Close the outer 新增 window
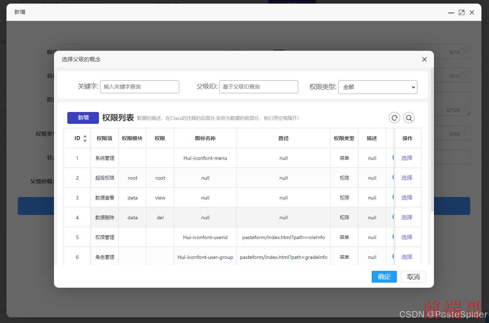Screen dimensions: 489x323 pos(472,13)
